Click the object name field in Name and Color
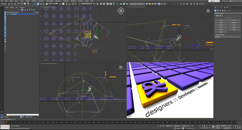Viewport: 242px width, 130px height. (x=226, y=37)
